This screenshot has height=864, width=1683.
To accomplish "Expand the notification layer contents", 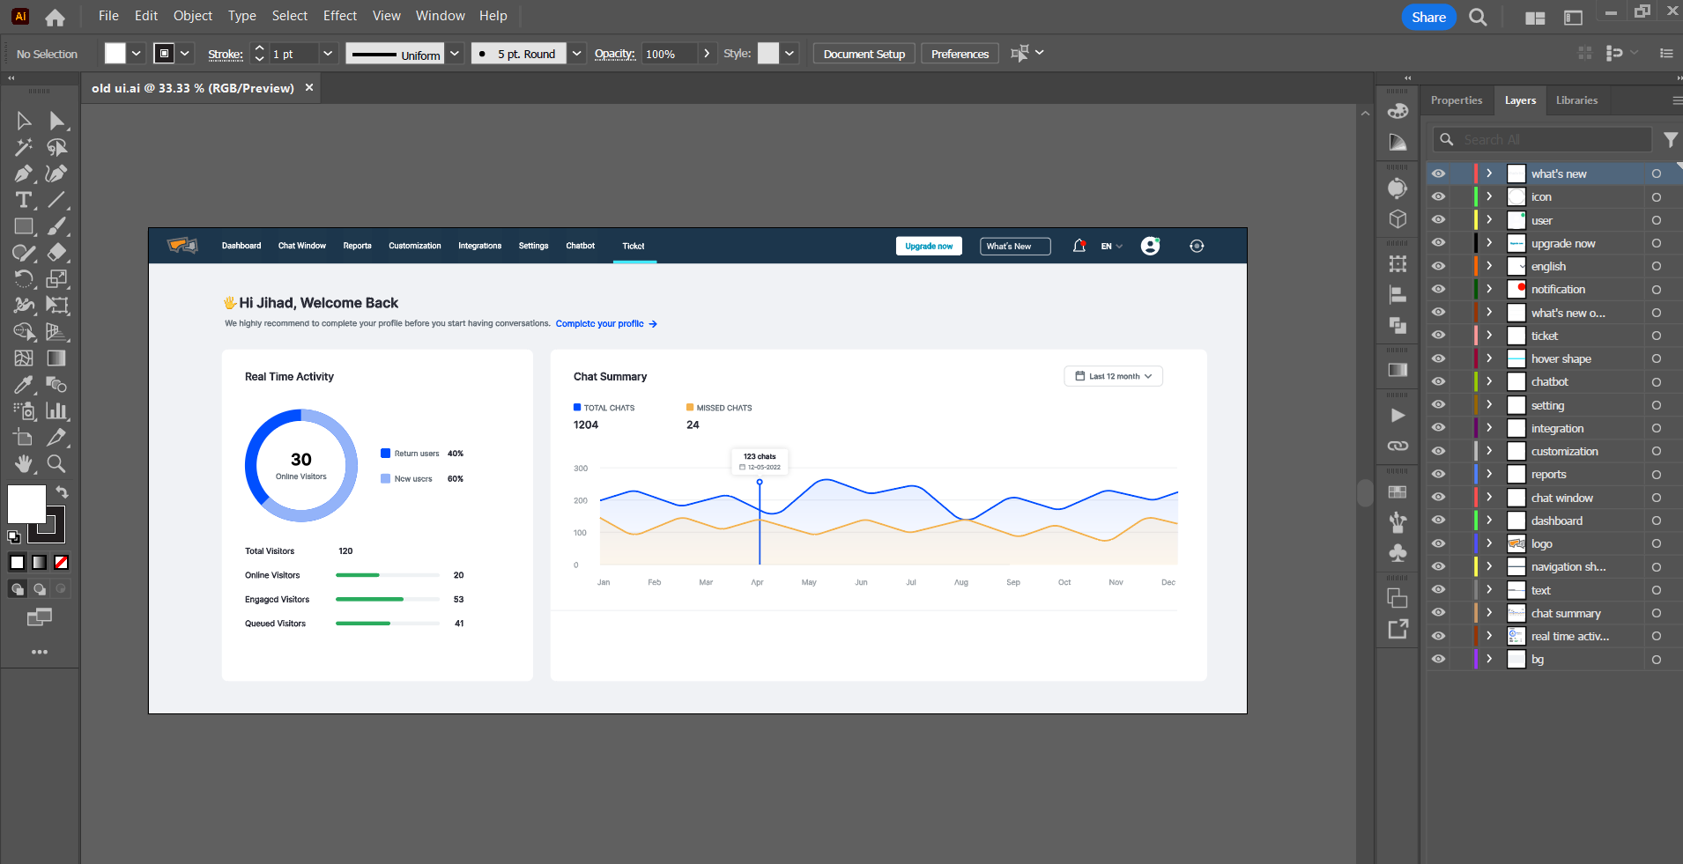I will point(1489,289).
